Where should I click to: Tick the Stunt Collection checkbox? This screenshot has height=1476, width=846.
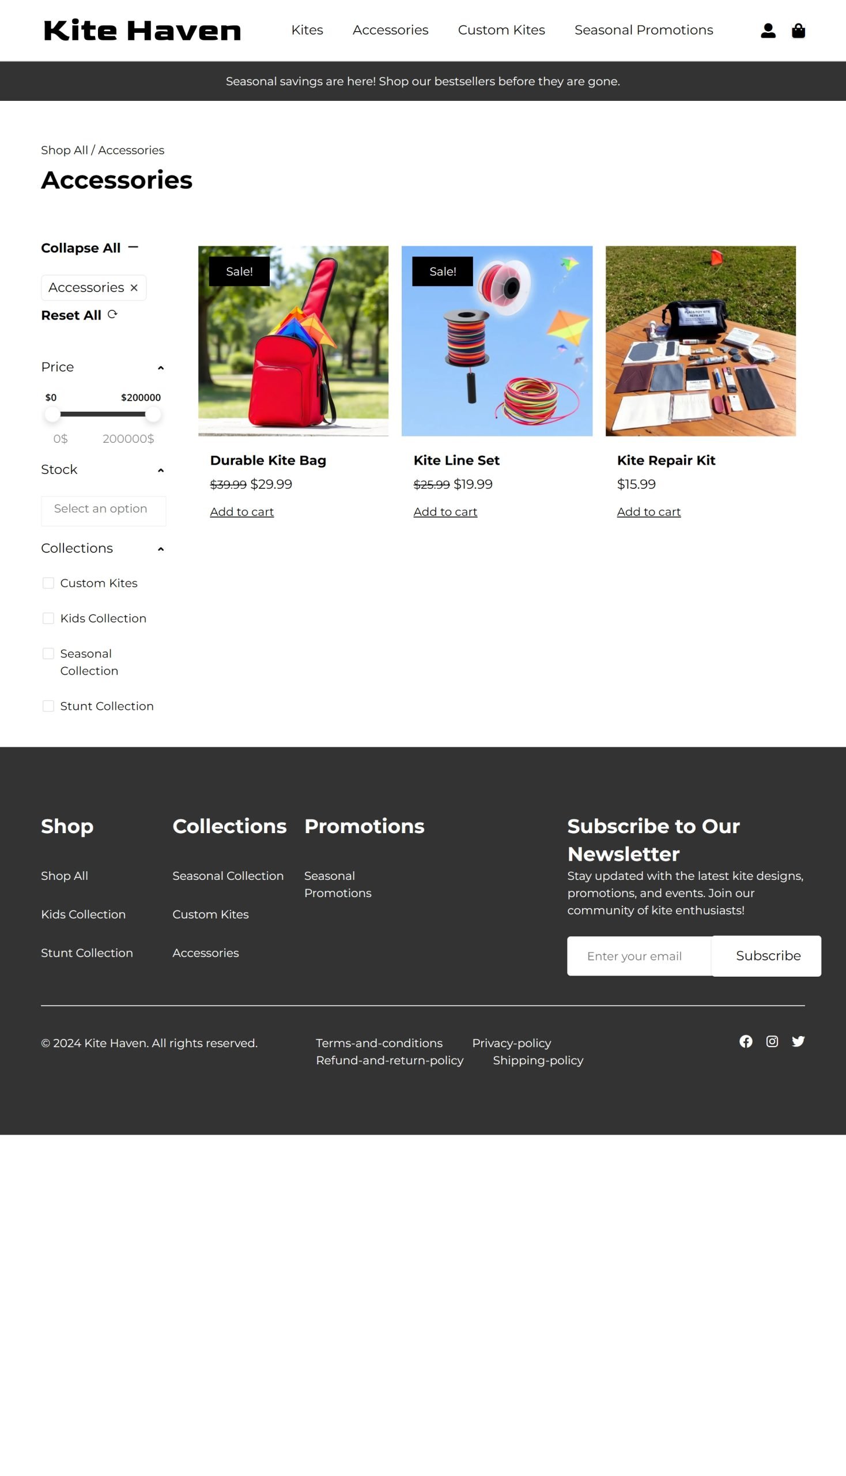(x=48, y=706)
